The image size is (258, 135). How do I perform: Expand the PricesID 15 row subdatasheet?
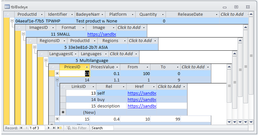pyautogui.click(x=57, y=119)
